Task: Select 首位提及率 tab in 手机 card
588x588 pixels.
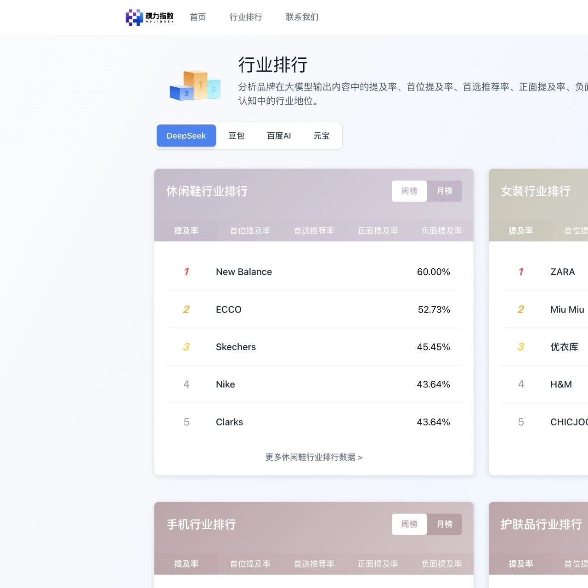Action: 250,564
